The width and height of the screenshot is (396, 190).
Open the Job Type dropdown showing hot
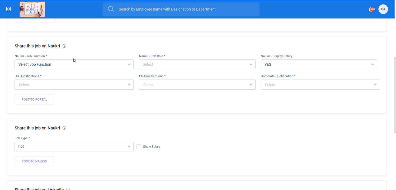(74, 147)
